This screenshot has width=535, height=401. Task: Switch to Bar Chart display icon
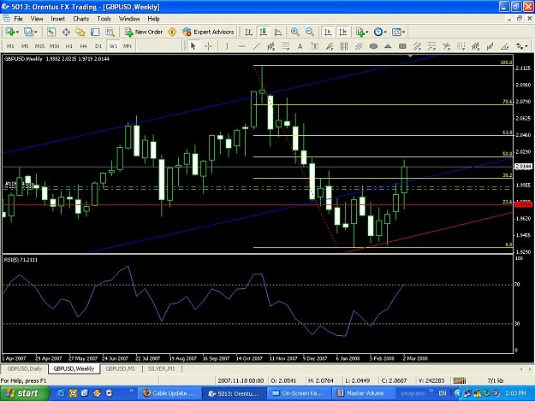[x=249, y=32]
